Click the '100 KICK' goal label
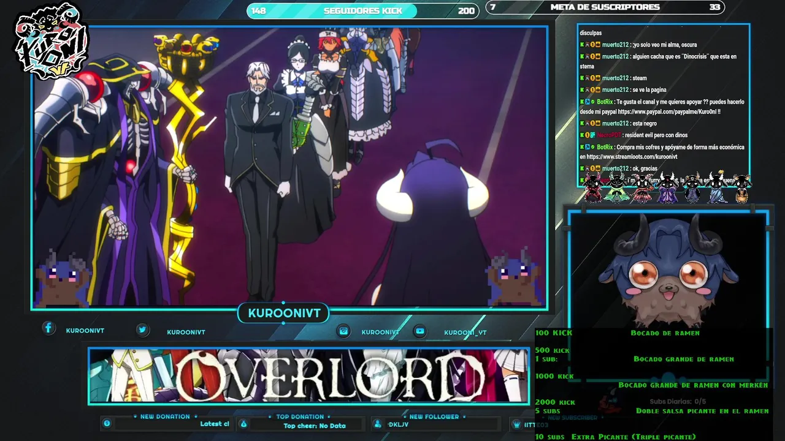This screenshot has height=441, width=785. (554, 333)
